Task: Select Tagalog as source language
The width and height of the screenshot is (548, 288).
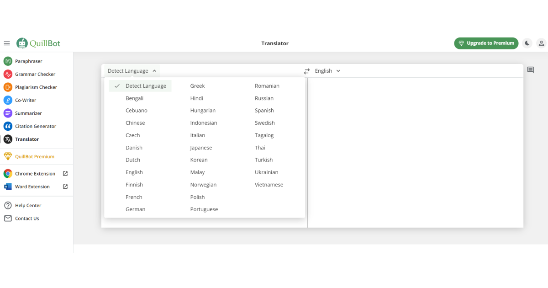Action: [x=264, y=135]
